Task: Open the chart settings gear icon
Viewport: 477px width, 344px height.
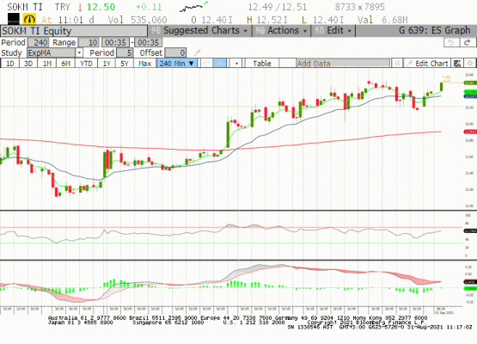Action: point(470,64)
